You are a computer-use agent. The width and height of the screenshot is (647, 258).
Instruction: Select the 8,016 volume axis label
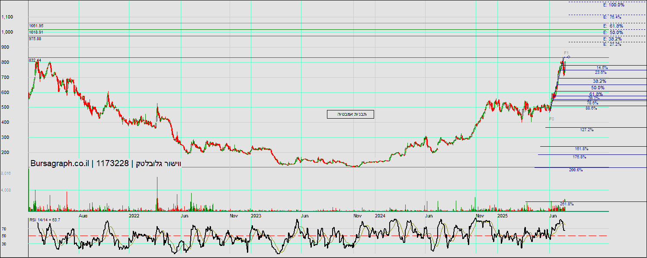pyautogui.click(x=6, y=173)
